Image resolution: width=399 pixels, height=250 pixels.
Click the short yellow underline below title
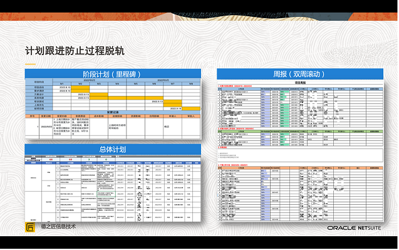[x=30, y=64]
